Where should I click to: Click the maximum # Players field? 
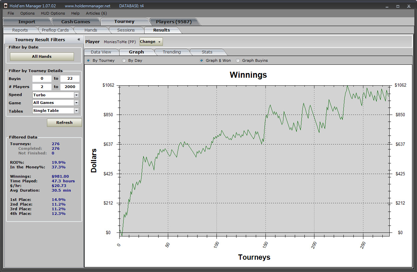click(70, 87)
